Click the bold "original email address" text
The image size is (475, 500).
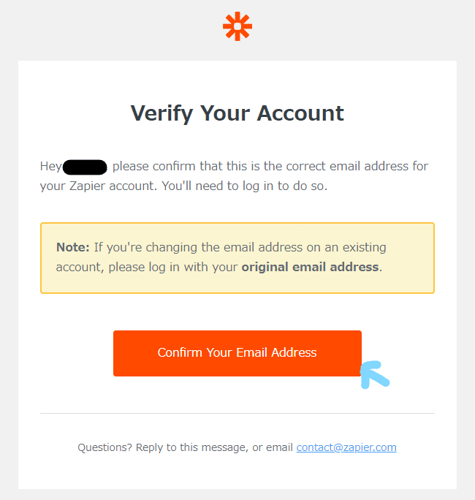pos(310,267)
